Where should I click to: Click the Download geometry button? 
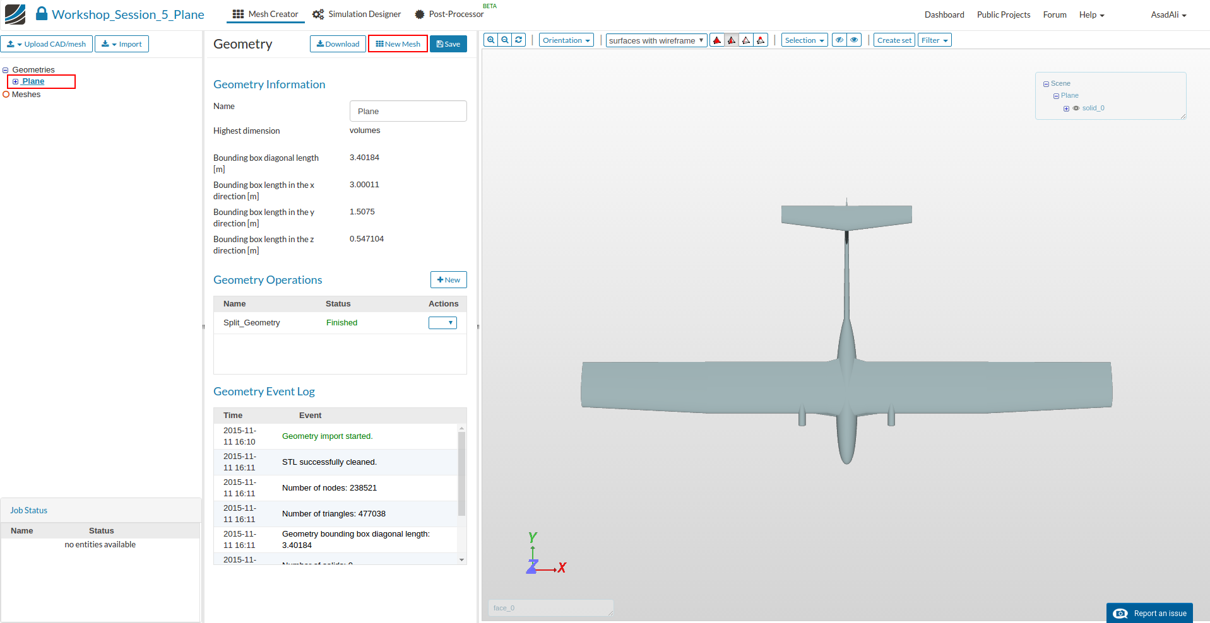(338, 44)
